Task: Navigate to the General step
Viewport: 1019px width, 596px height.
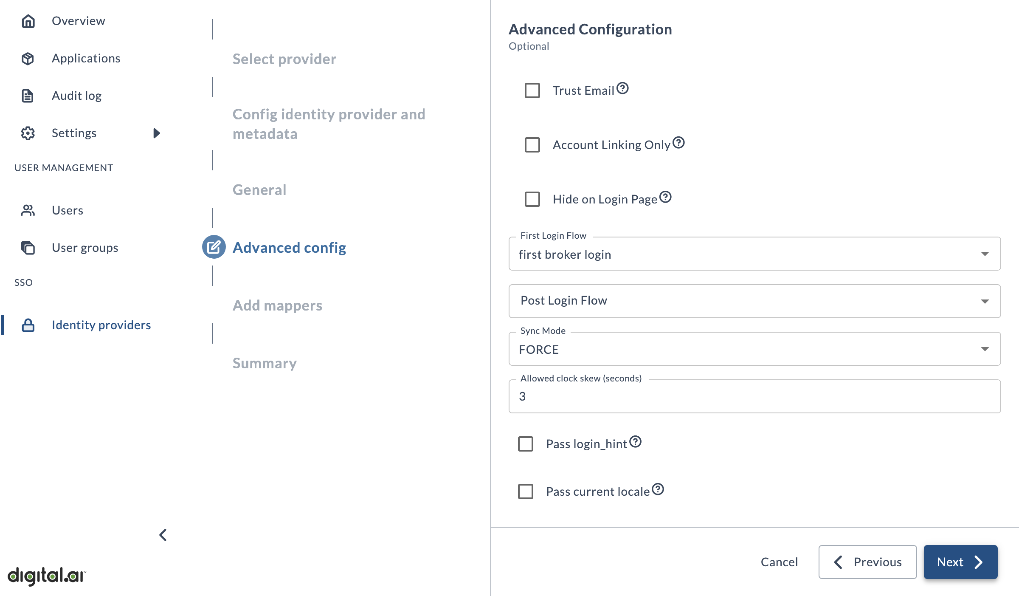Action: pos(259,189)
